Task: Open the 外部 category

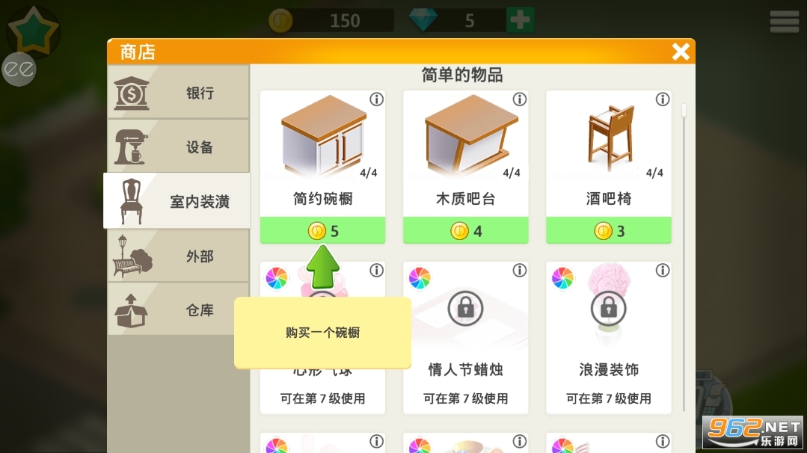Action: [178, 256]
